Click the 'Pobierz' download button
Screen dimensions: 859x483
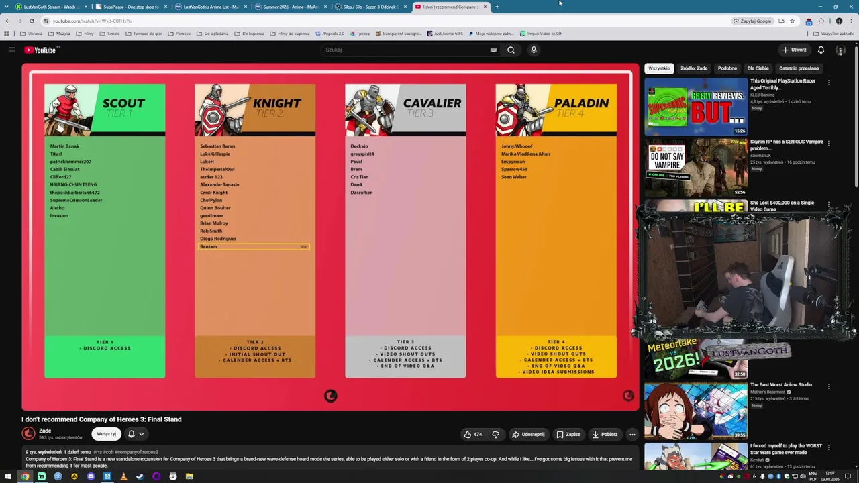point(605,434)
